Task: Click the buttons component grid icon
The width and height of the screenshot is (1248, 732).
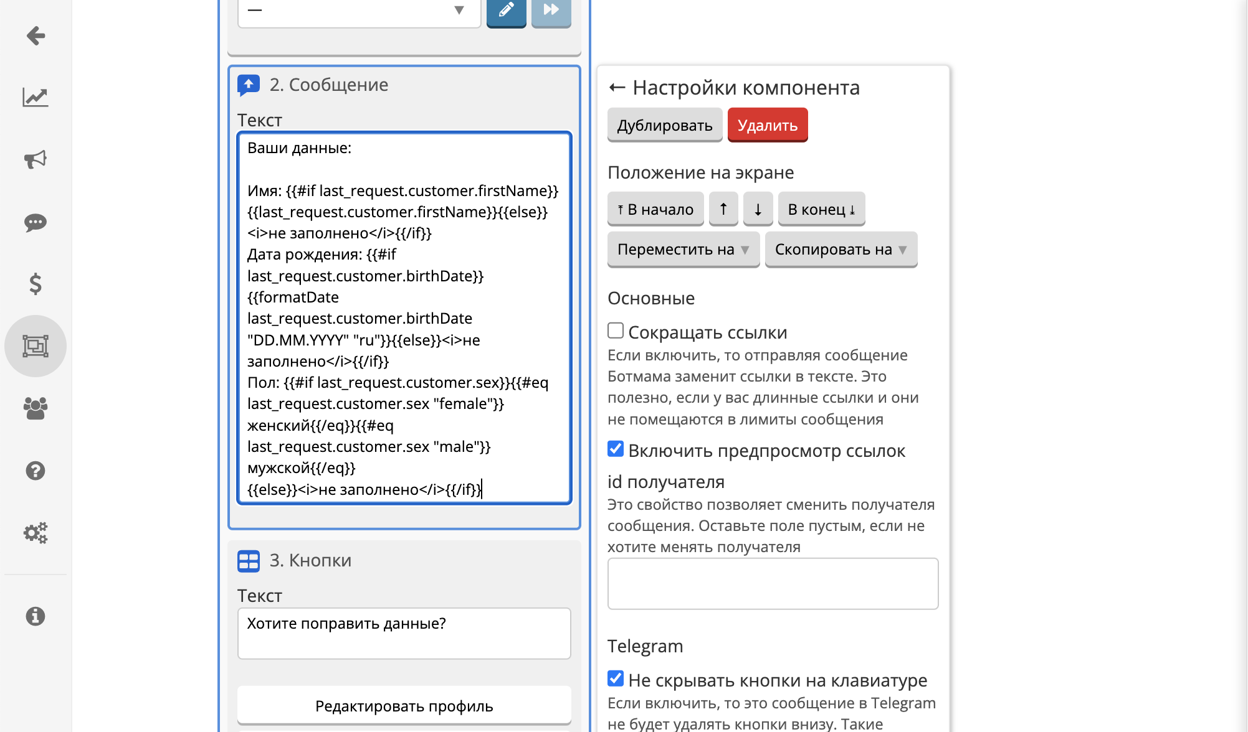Action: click(249, 561)
